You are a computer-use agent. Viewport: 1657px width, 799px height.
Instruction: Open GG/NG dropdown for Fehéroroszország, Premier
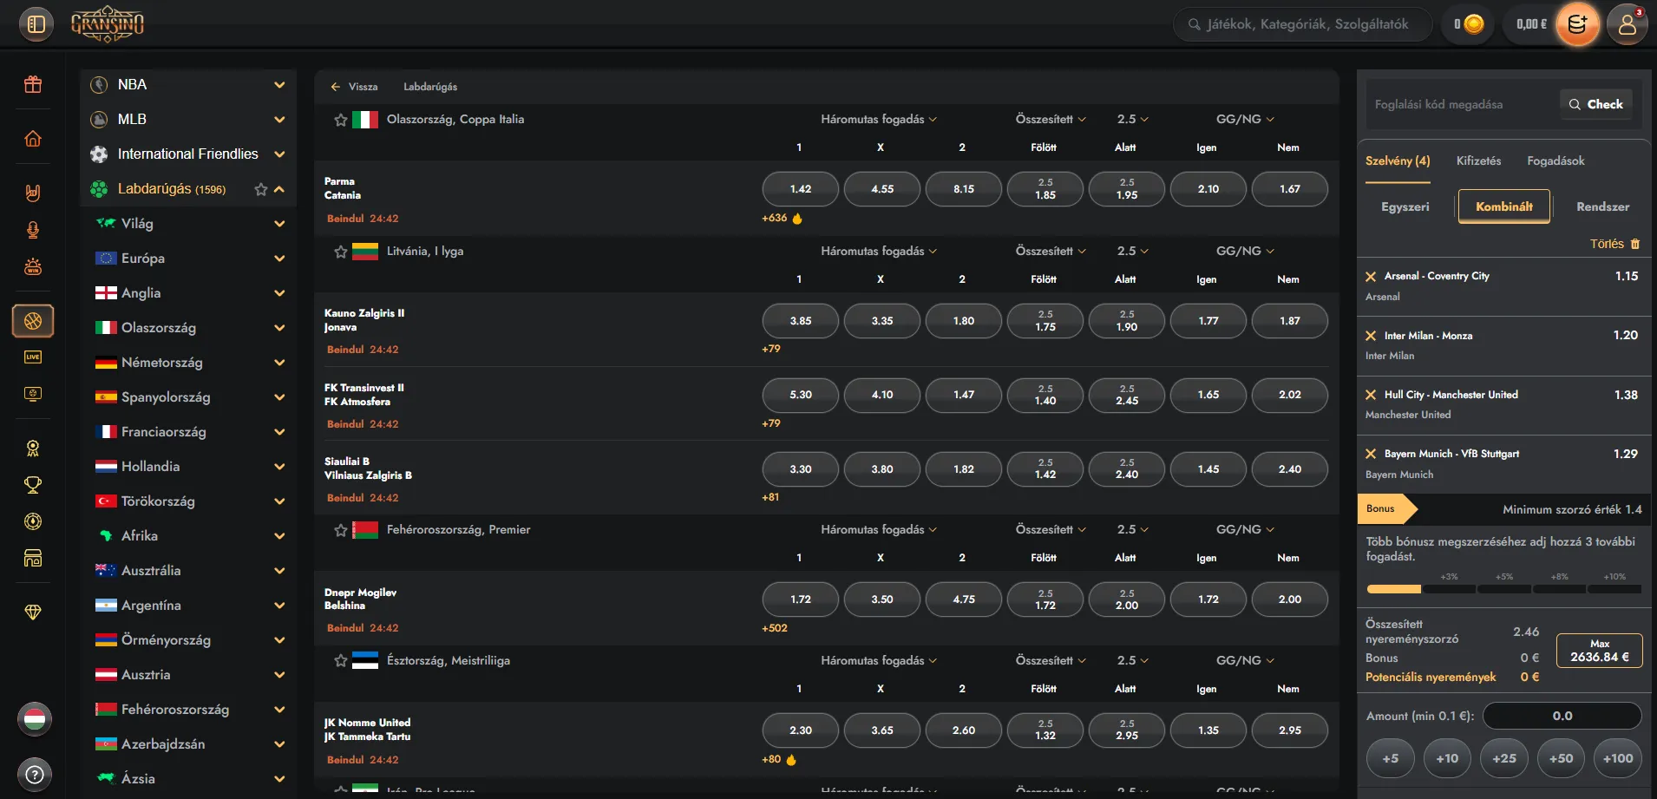tap(1245, 530)
